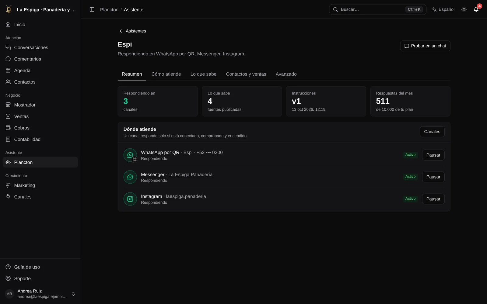Open Soporte help
Viewport: 487px width, 304px height.
tap(40, 278)
